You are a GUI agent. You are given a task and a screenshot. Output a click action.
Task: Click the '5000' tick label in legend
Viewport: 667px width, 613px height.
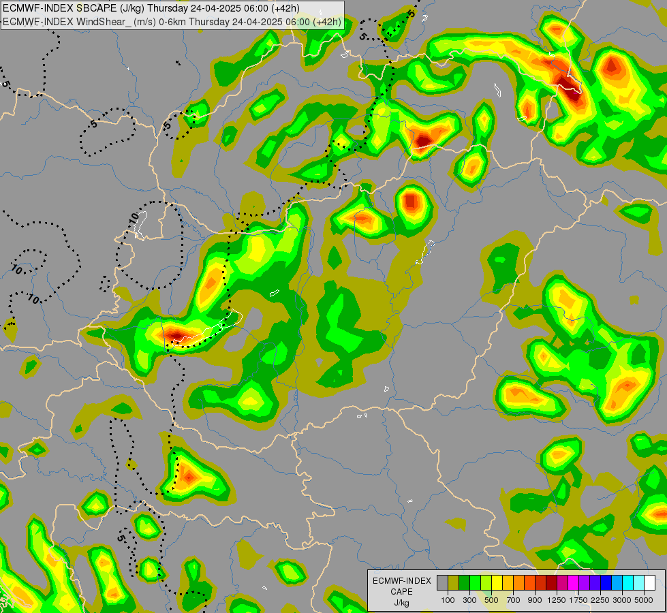click(644, 600)
